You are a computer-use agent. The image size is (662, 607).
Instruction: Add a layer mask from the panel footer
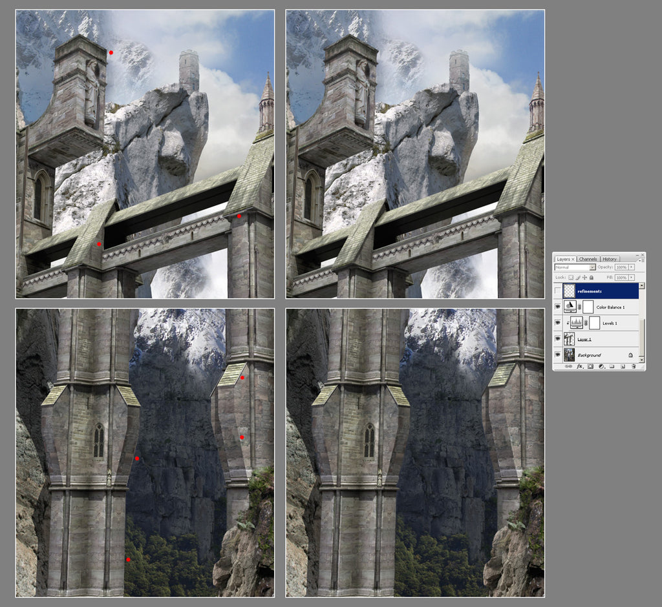pos(590,366)
